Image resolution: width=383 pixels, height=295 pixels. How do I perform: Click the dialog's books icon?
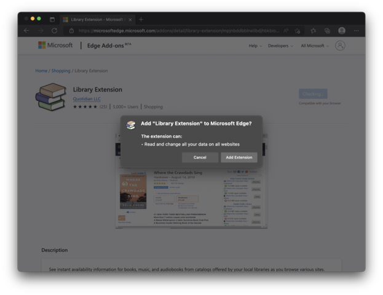(131, 125)
